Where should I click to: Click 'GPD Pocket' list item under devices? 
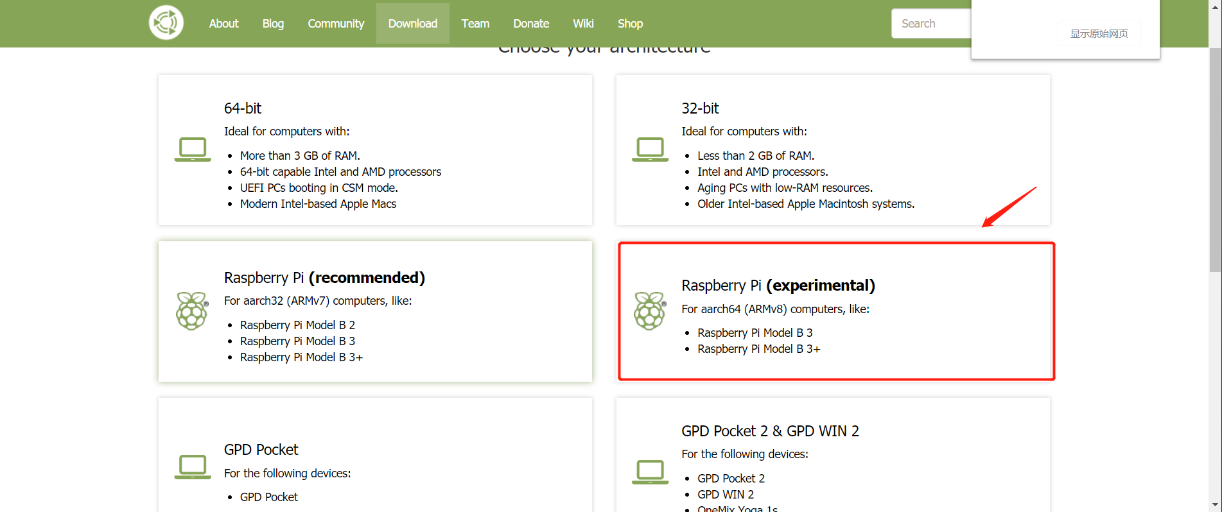click(269, 497)
